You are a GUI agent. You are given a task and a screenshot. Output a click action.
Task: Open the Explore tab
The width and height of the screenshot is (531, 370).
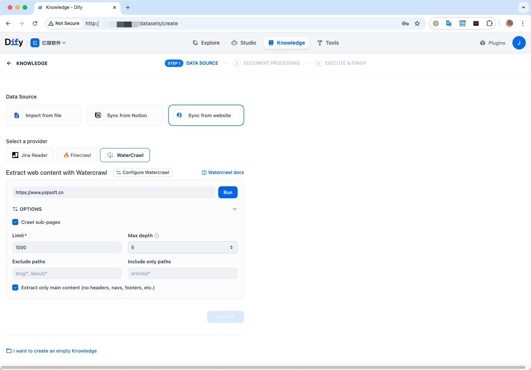[x=206, y=43]
